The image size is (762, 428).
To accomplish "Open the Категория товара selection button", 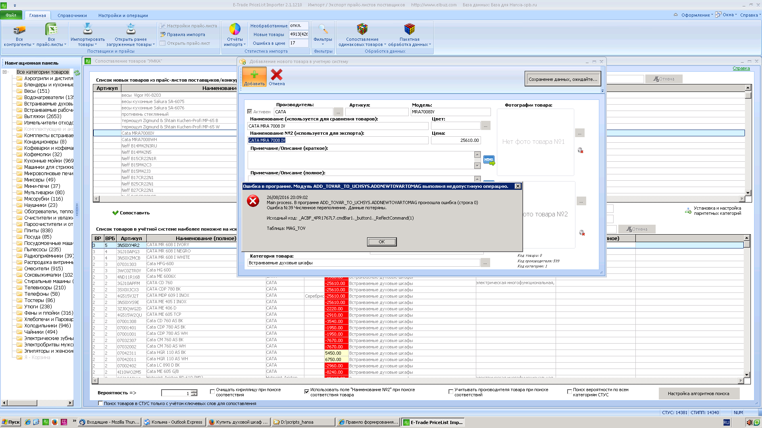I will click(485, 263).
